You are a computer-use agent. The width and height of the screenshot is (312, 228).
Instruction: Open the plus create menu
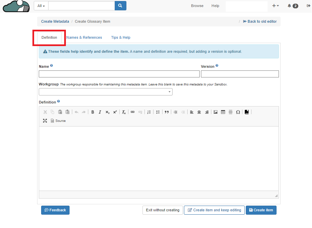tap(275, 6)
